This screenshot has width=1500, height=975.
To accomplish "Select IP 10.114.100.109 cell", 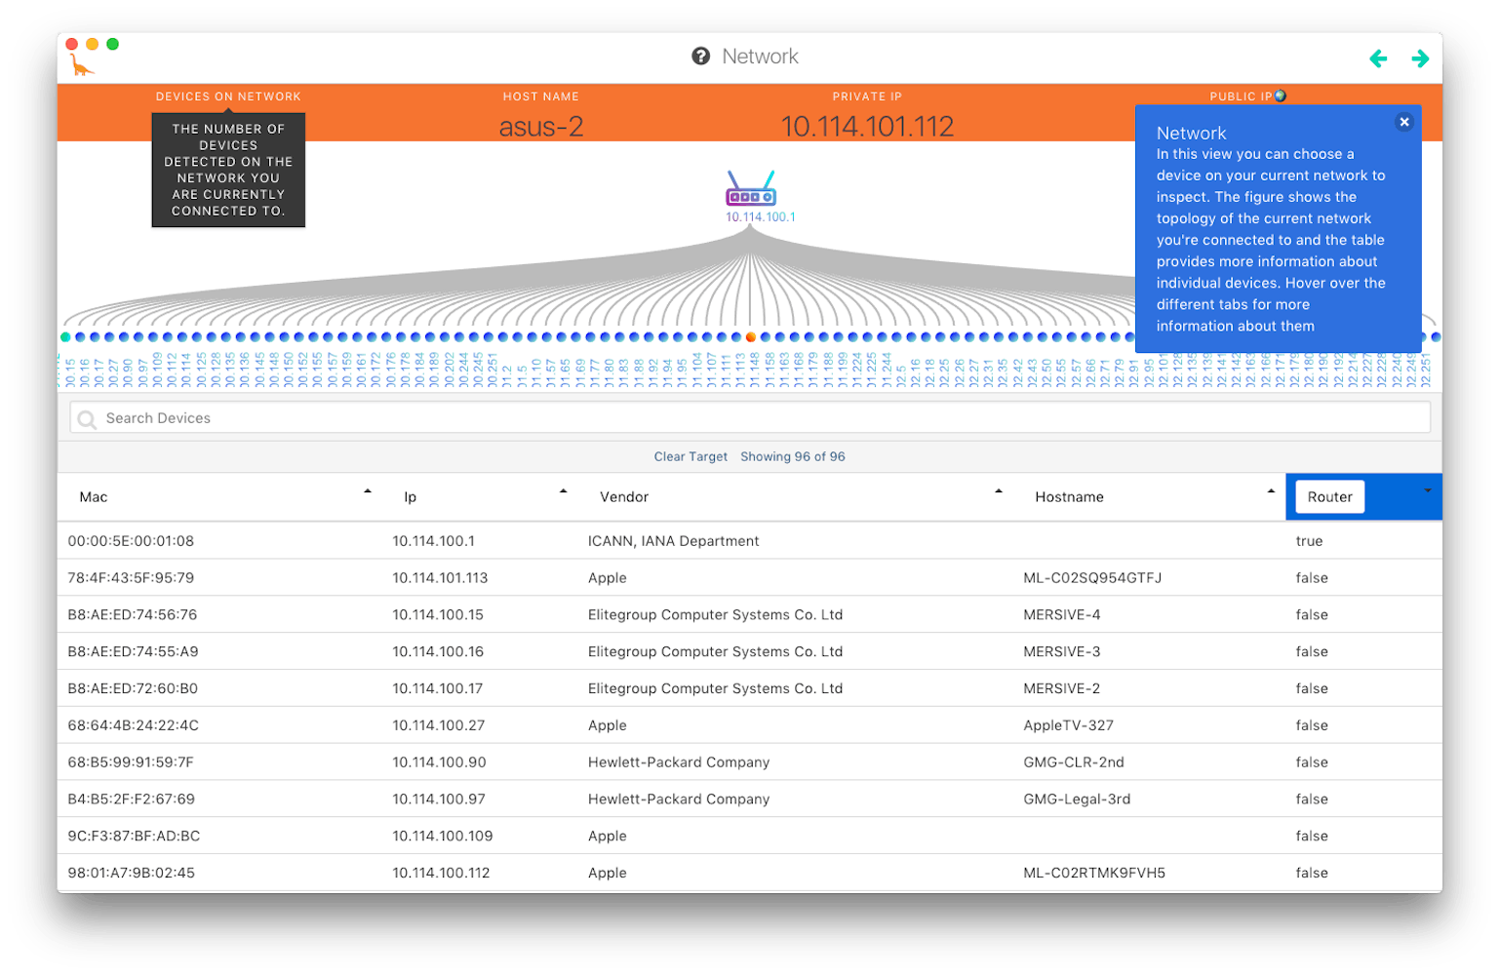I will point(443,837).
